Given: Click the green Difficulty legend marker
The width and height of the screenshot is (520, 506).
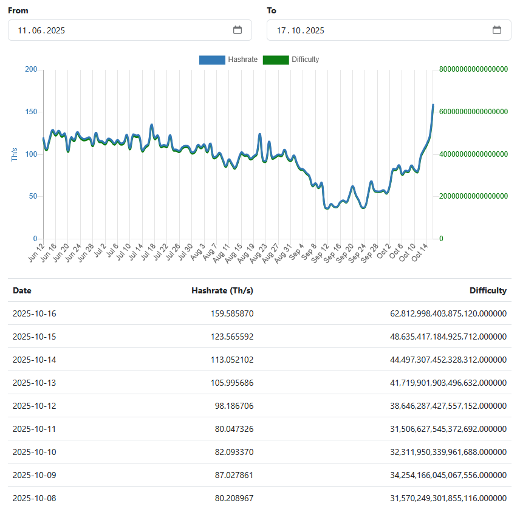Looking at the screenshot, I should (275, 60).
